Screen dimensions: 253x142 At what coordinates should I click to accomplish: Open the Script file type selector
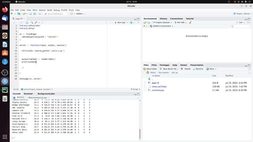click(x=135, y=89)
